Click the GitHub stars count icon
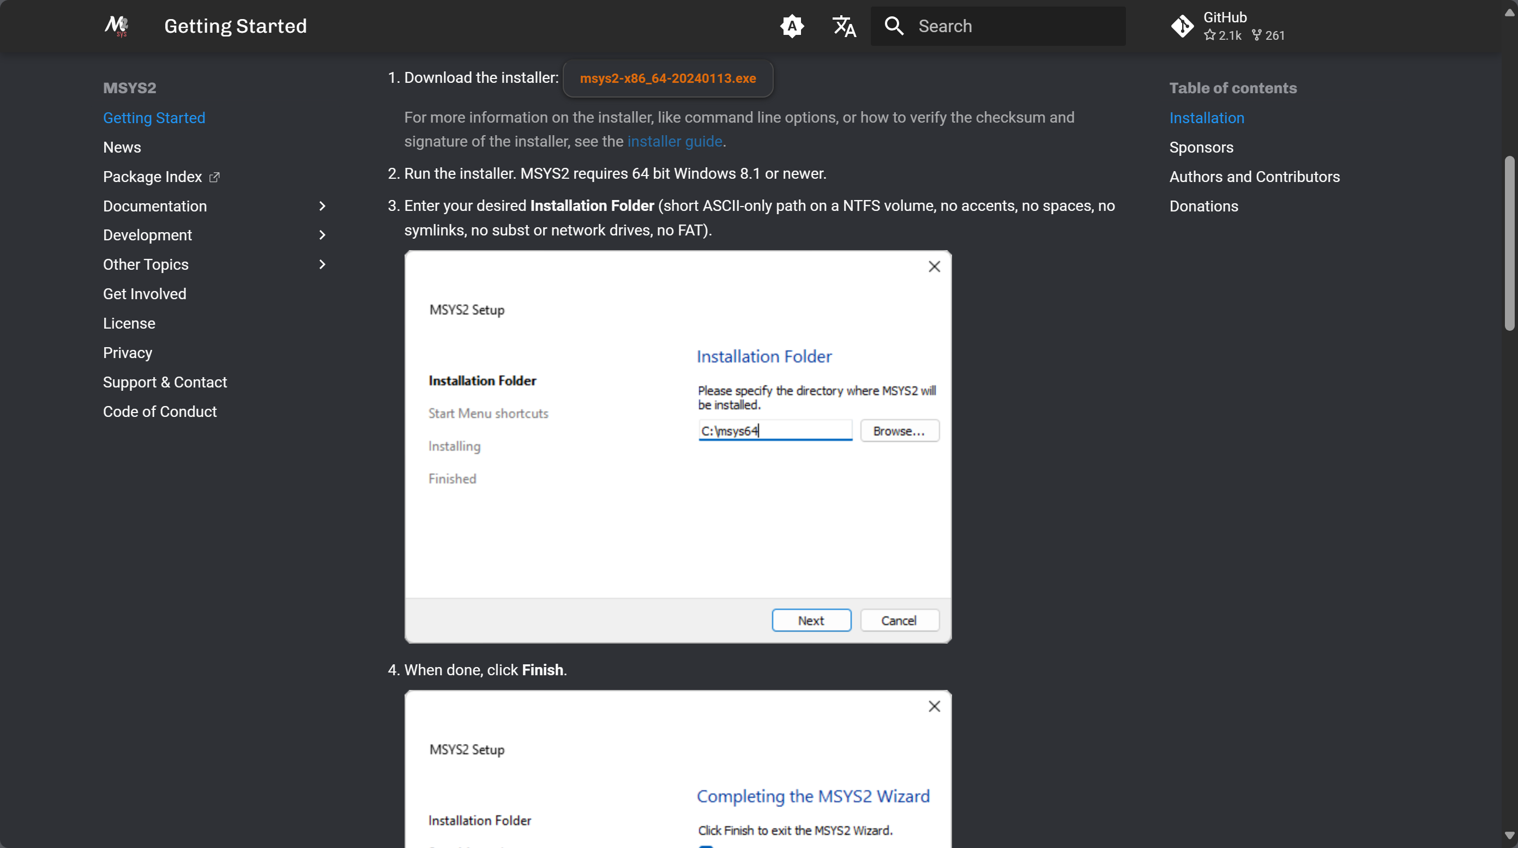 (1210, 35)
